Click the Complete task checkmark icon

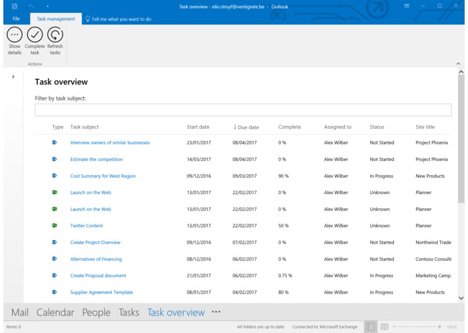[x=34, y=34]
